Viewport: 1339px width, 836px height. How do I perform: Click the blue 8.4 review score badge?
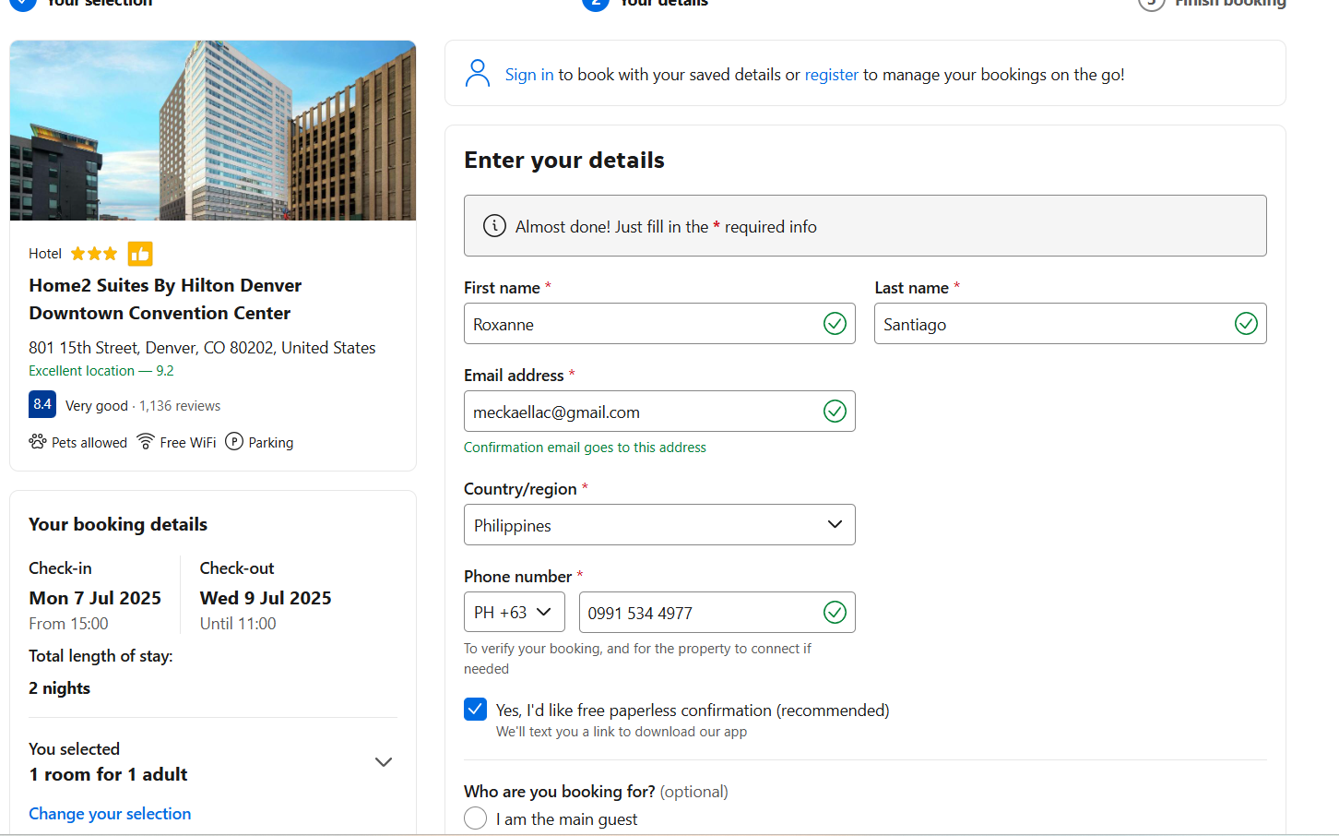(x=42, y=404)
